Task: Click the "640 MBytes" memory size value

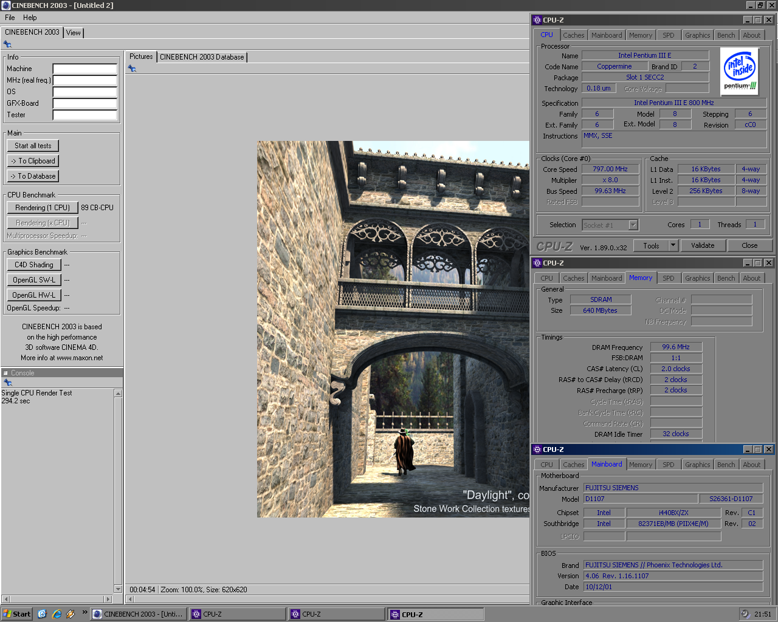Action: 600,310
